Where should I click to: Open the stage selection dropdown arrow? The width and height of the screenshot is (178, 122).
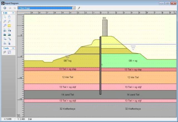[x=74, y=8]
